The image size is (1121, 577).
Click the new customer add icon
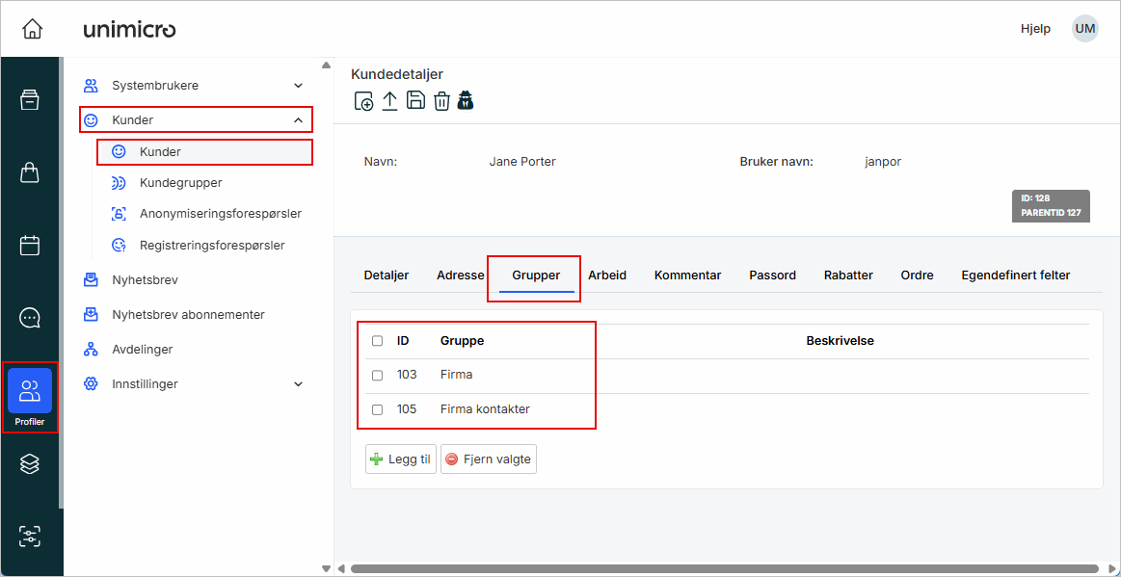(363, 101)
